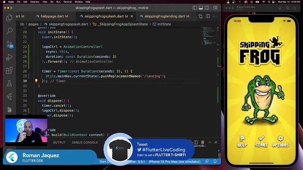Open the OUTPUT panel tab
The height and width of the screenshot is (170, 303).
59,143
